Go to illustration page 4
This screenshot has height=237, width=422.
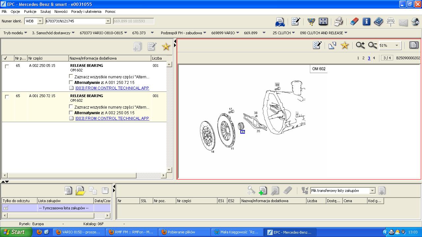[x=374, y=58]
